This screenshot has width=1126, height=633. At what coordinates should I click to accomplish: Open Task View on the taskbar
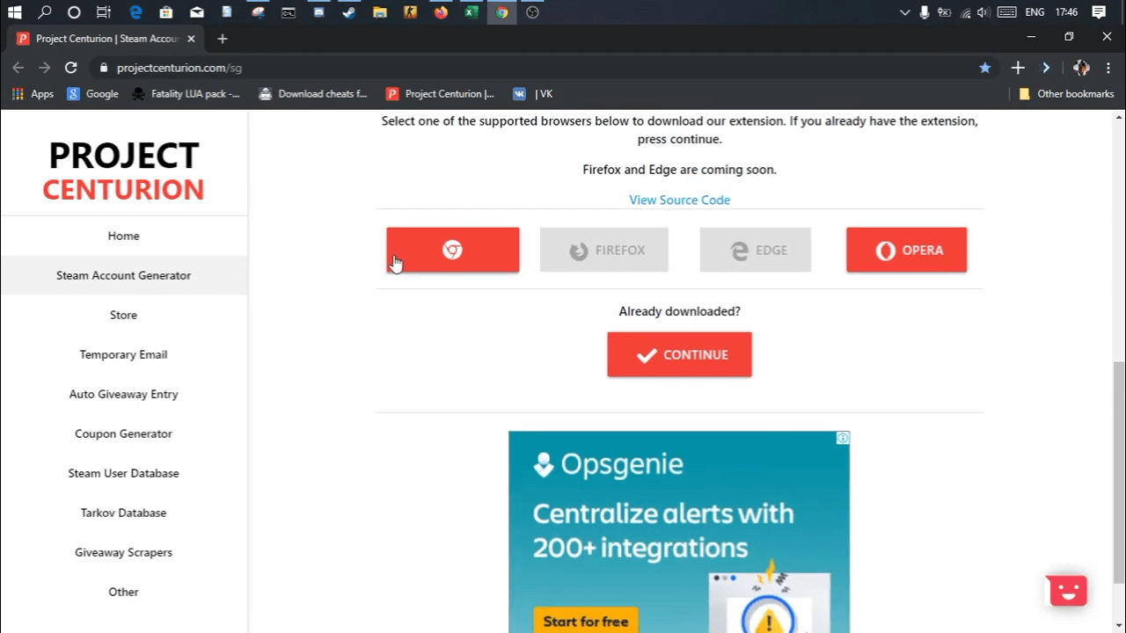104,12
